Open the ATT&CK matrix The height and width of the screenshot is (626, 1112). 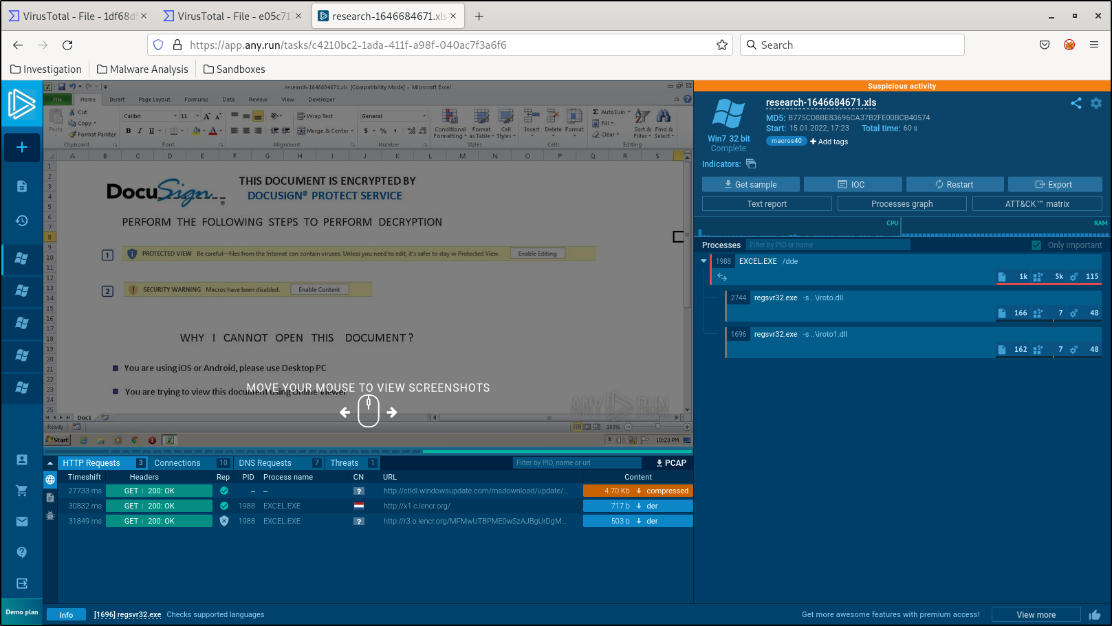1037,203
